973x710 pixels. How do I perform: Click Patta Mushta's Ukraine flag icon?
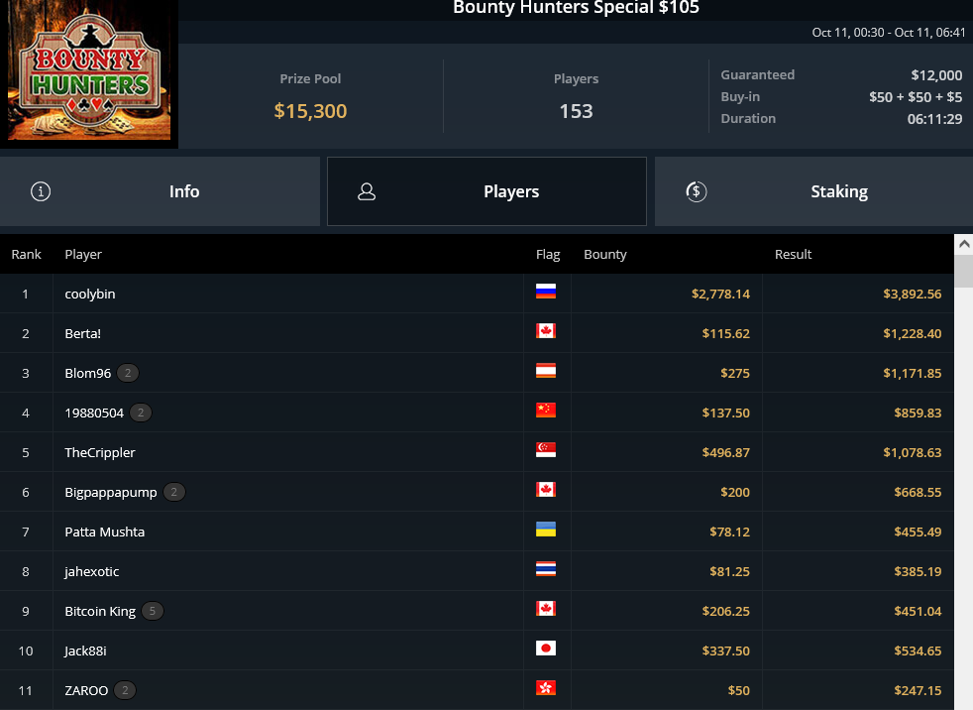point(545,530)
